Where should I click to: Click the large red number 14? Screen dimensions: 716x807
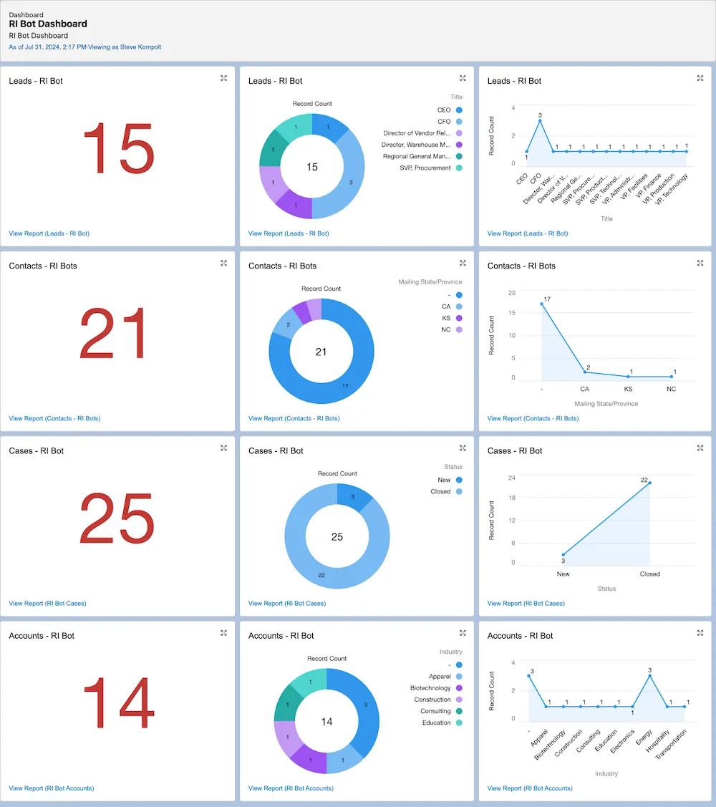point(118,703)
